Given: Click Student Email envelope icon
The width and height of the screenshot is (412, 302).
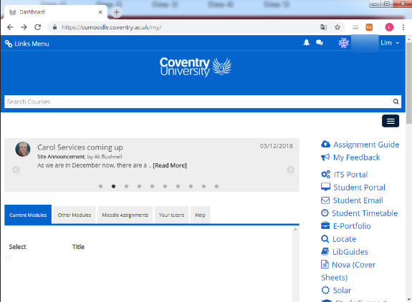Looking at the screenshot, I should [325, 200].
